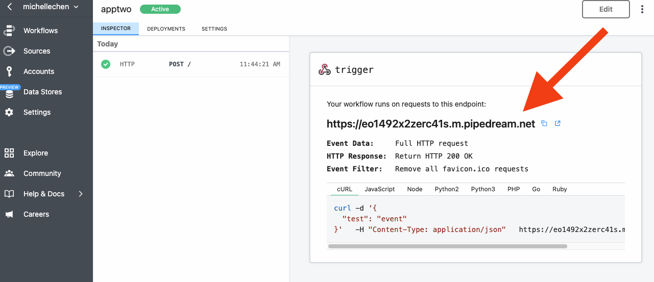
Task: Open Settings from sidebar
Action: tap(37, 112)
